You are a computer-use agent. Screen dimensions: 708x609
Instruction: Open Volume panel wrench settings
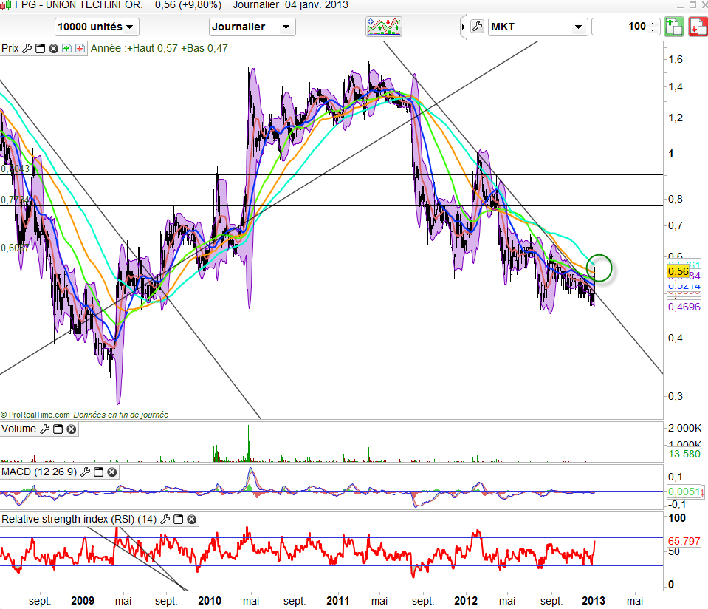[44, 429]
